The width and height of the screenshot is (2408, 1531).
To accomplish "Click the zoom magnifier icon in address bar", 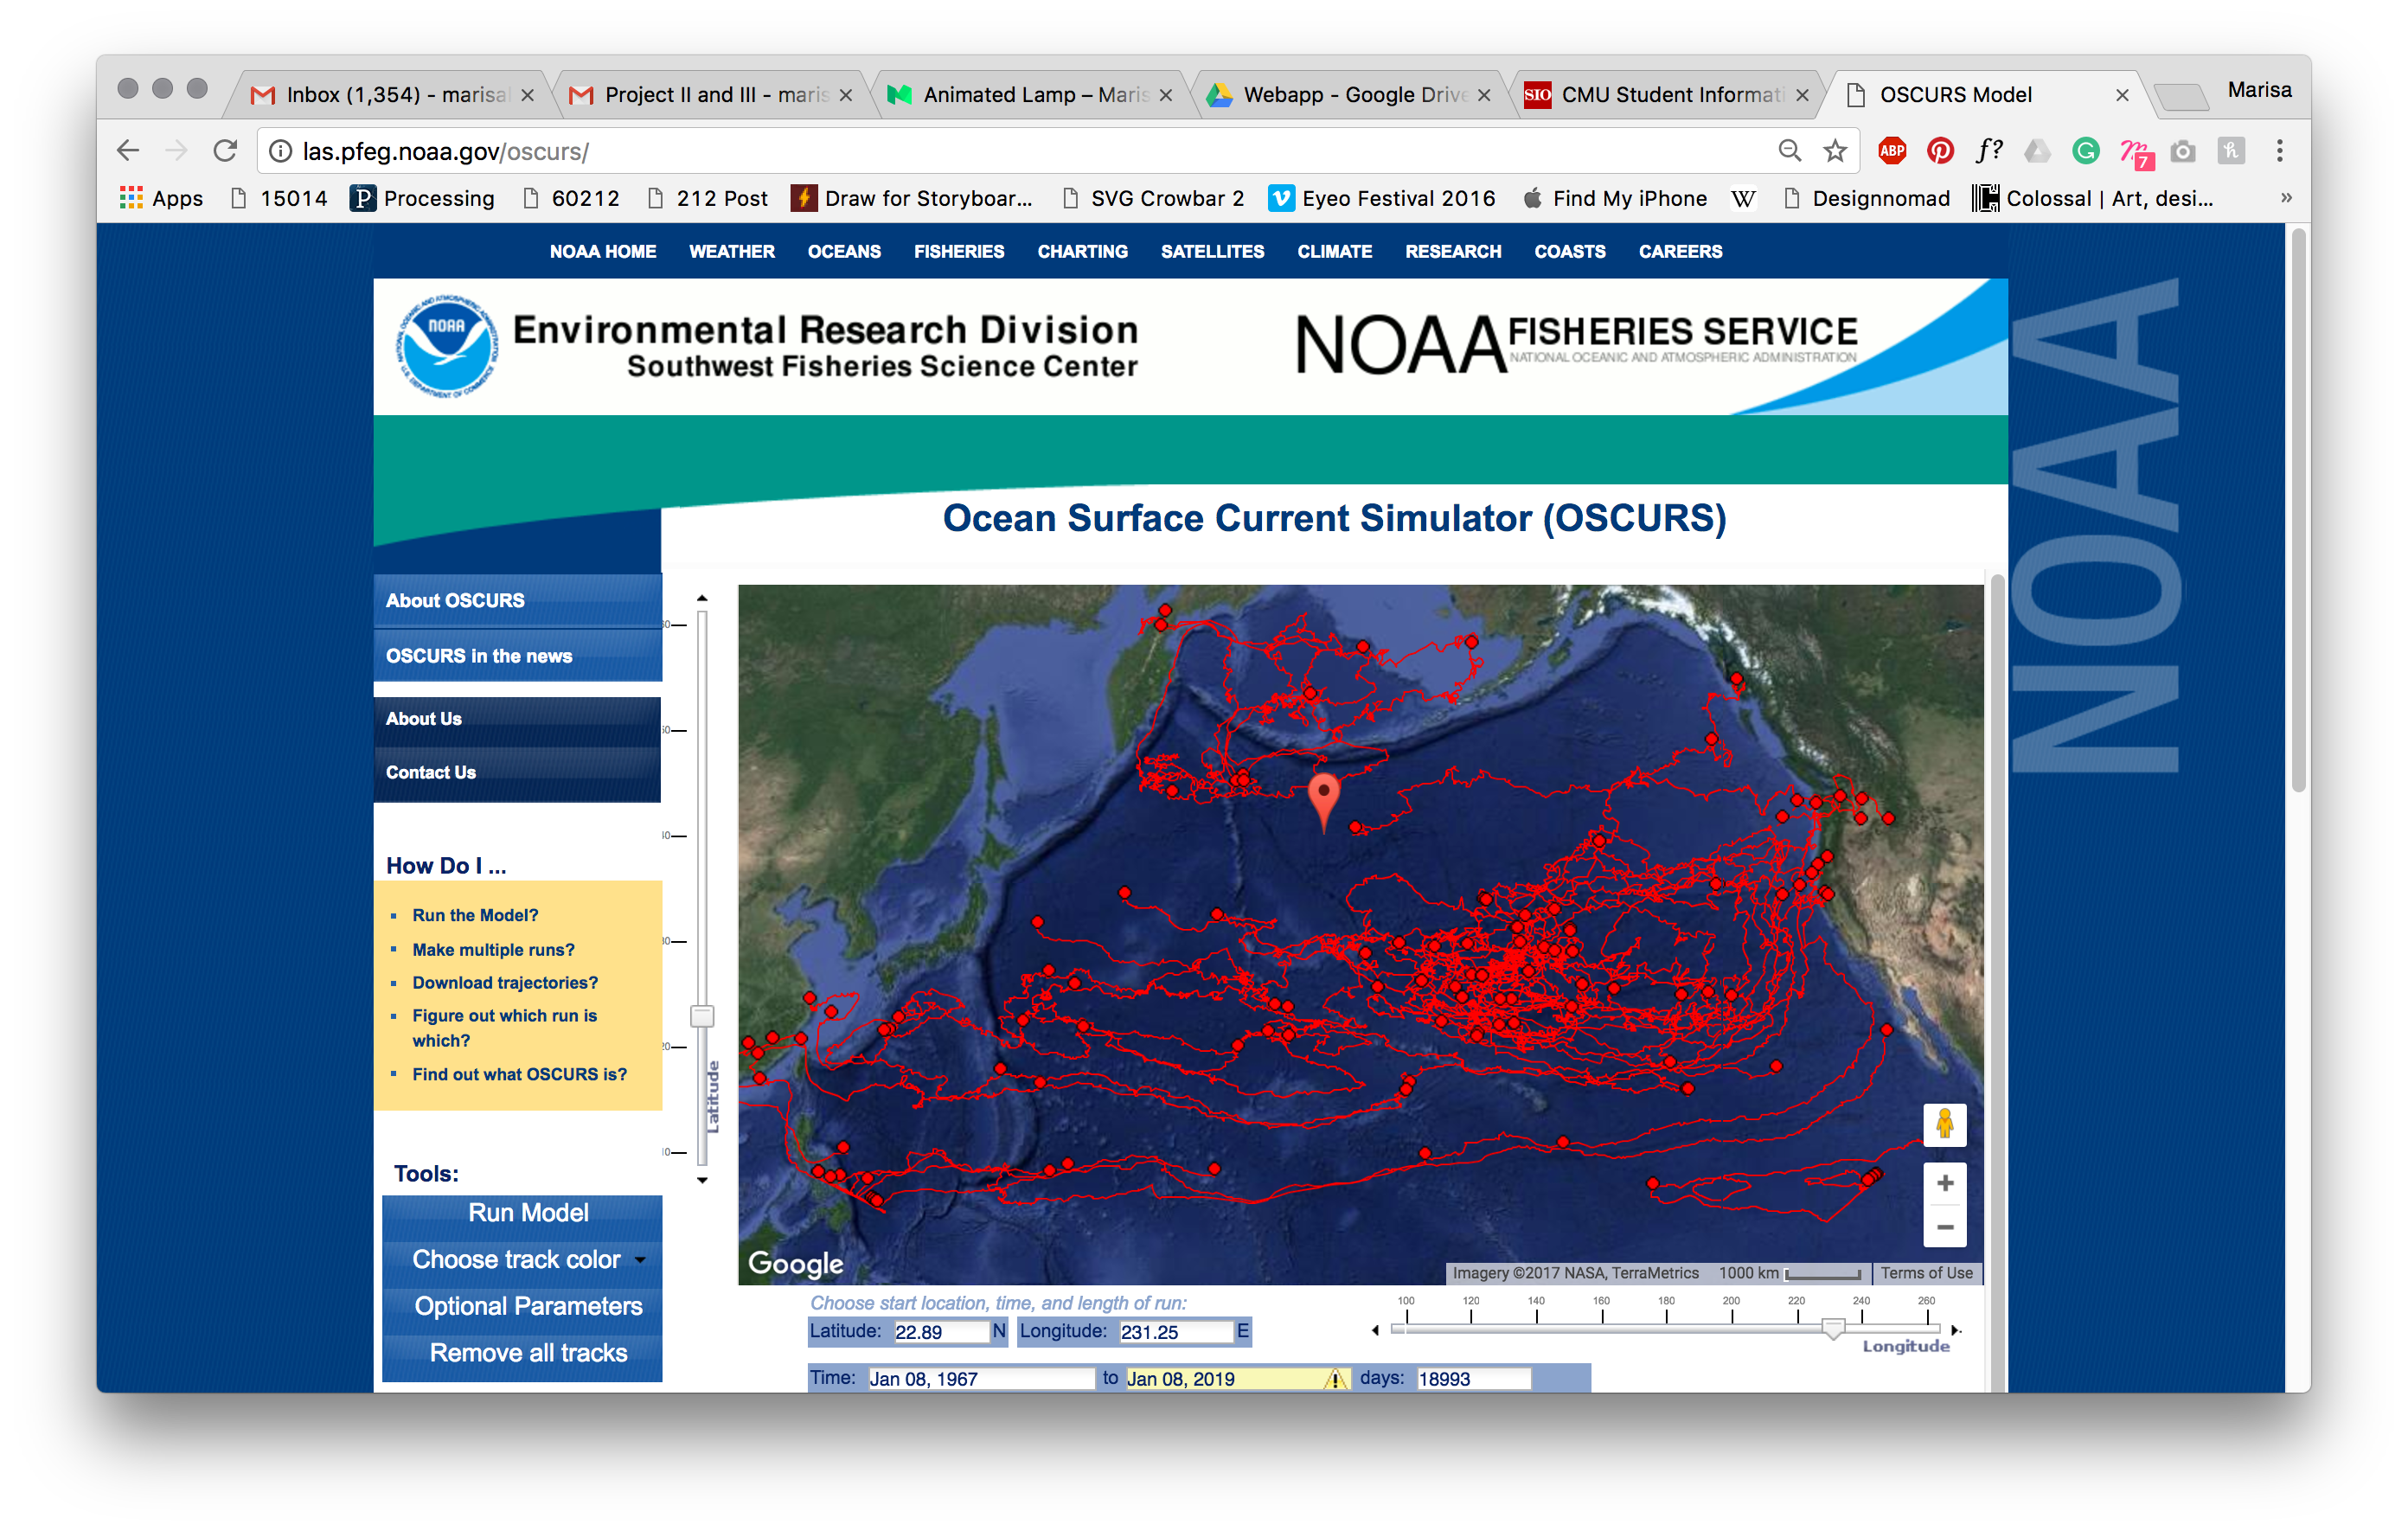I will (x=1789, y=151).
